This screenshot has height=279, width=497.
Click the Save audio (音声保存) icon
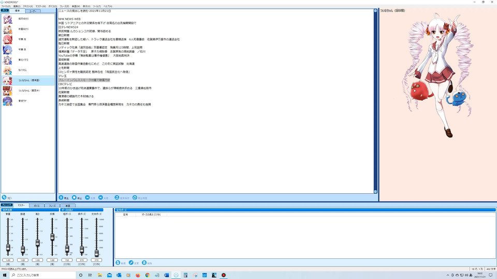(x=117, y=197)
